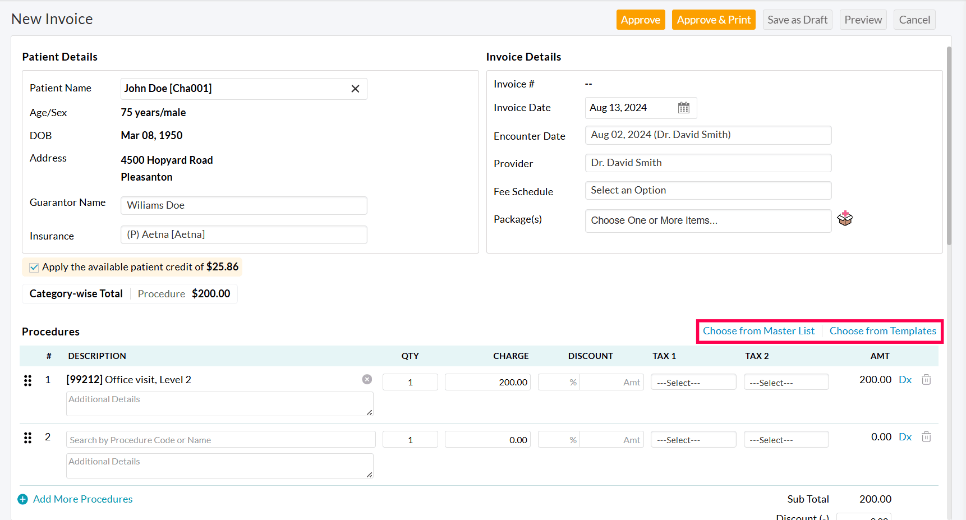Open the Dx link for procedure 1
The width and height of the screenshot is (966, 520).
click(x=905, y=379)
